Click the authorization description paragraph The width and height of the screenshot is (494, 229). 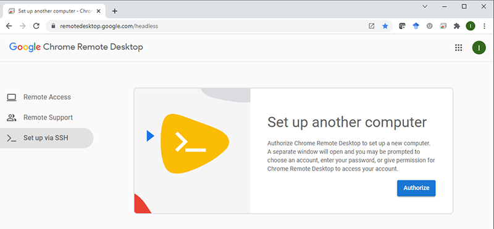coord(351,156)
